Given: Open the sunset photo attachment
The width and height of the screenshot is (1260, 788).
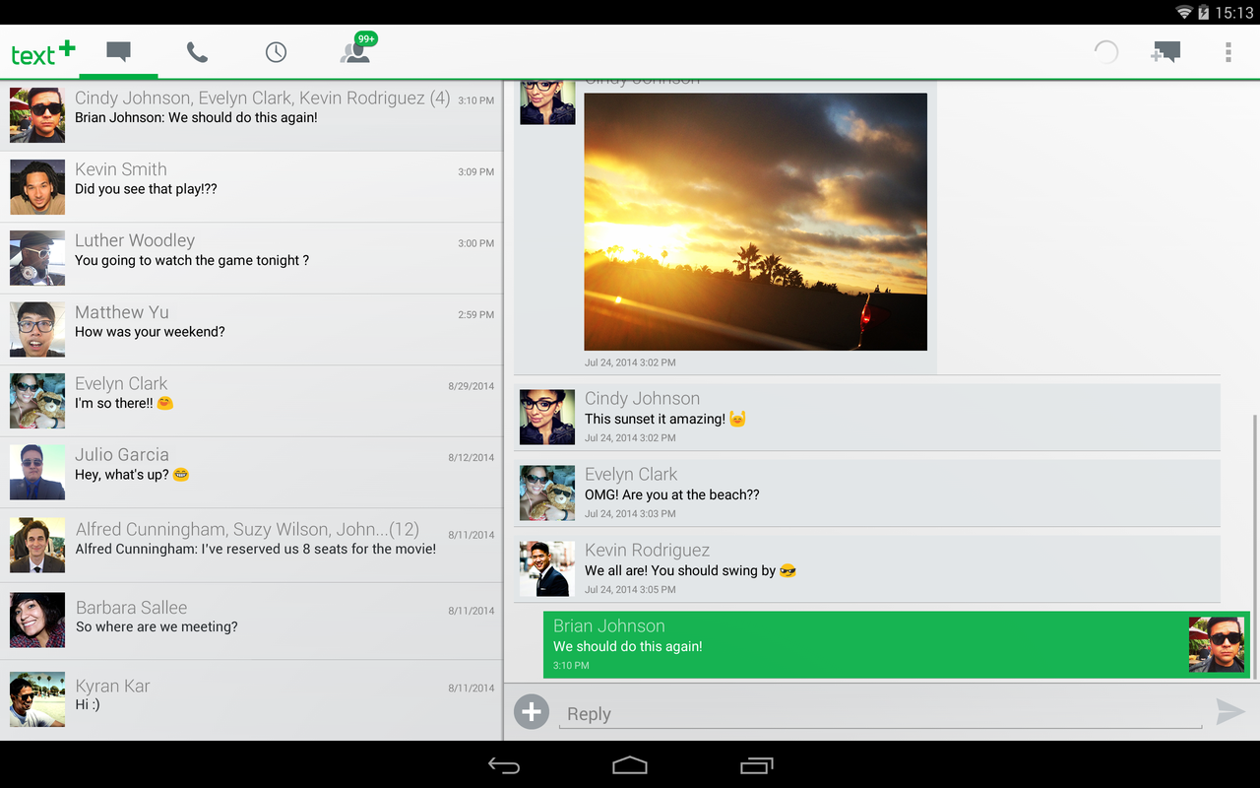Looking at the screenshot, I should coord(755,222).
